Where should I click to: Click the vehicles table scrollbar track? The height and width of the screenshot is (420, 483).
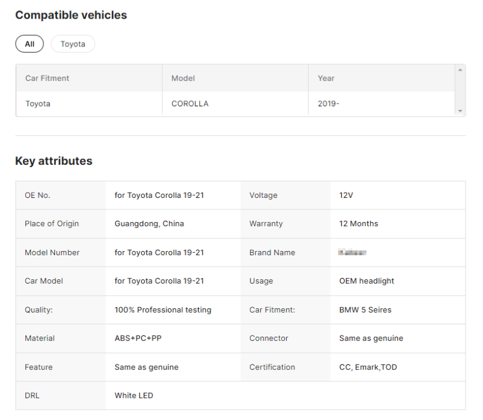click(460, 91)
